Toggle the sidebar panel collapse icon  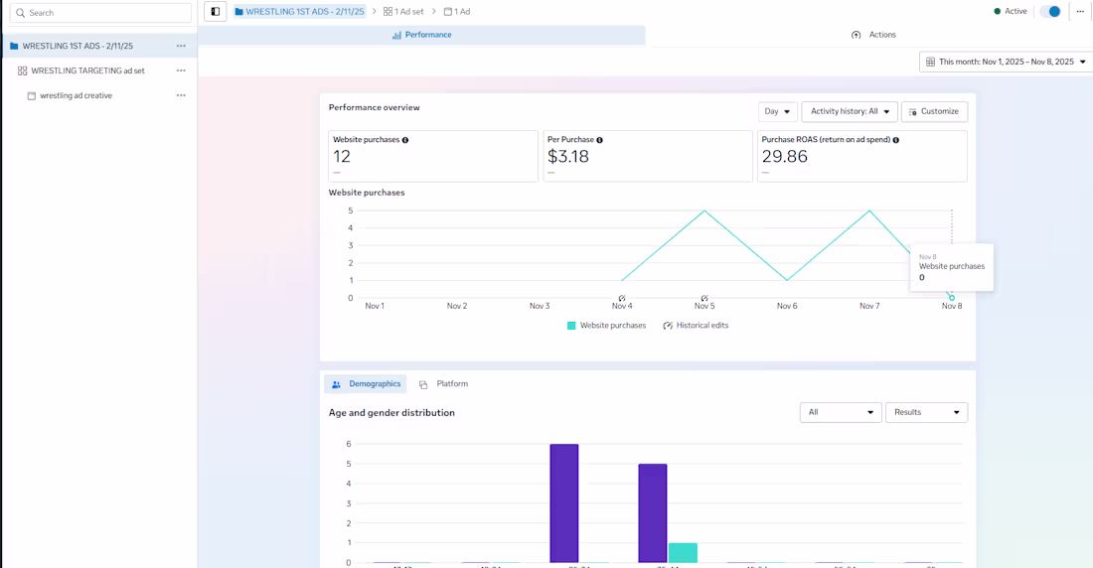[x=216, y=12]
